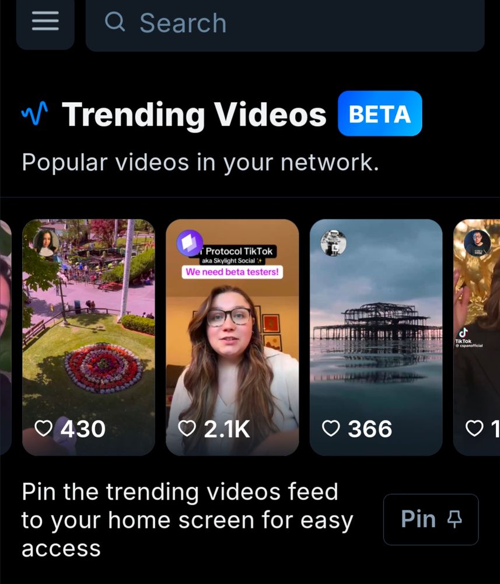
Task: Like the video with 366 likes
Action: [331, 428]
